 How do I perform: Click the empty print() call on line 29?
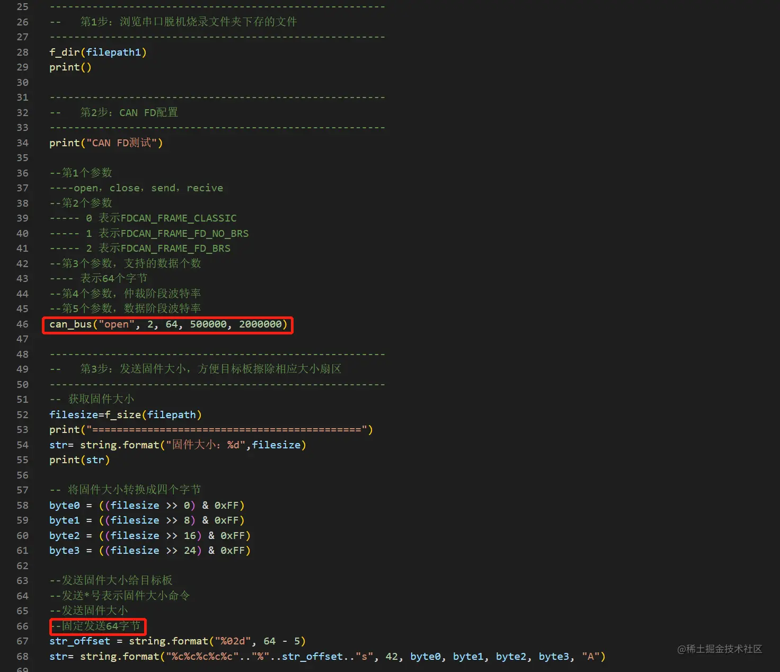pos(70,67)
